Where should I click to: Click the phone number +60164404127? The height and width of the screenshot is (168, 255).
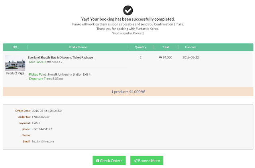pyautogui.click(x=42, y=129)
